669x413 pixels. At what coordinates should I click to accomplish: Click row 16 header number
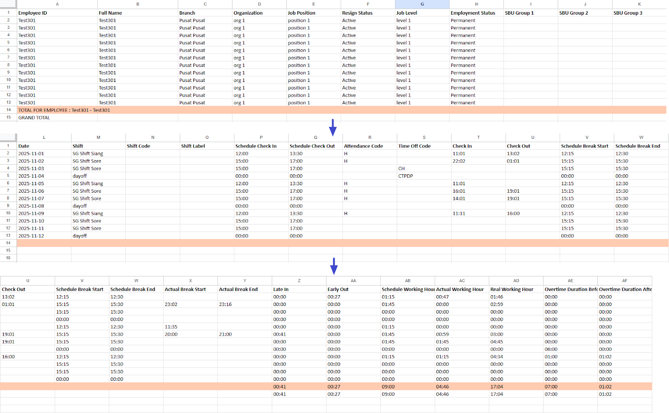point(8,258)
